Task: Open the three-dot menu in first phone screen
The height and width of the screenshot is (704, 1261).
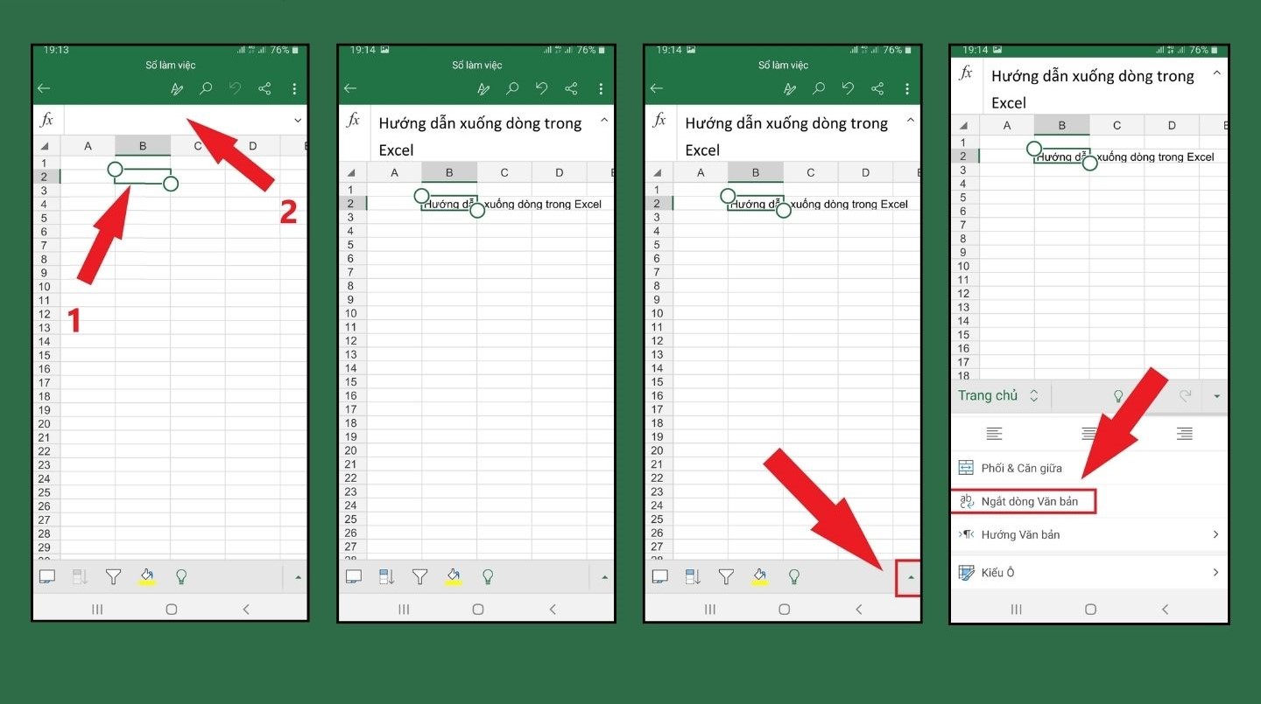Action: [x=294, y=88]
